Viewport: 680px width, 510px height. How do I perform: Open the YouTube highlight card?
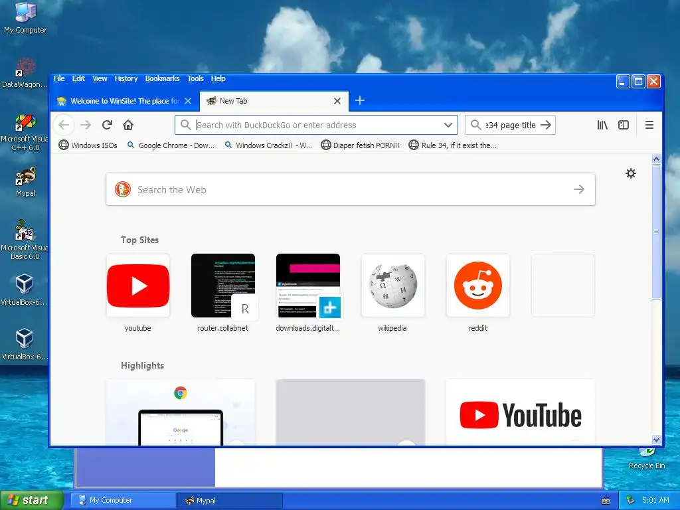point(521,412)
